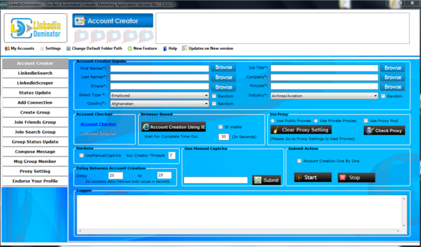Click the maximum Delay value field
421x247 pixels.
164,175
